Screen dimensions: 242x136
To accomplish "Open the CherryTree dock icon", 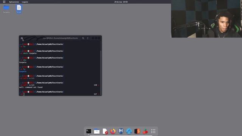I will (145, 131).
